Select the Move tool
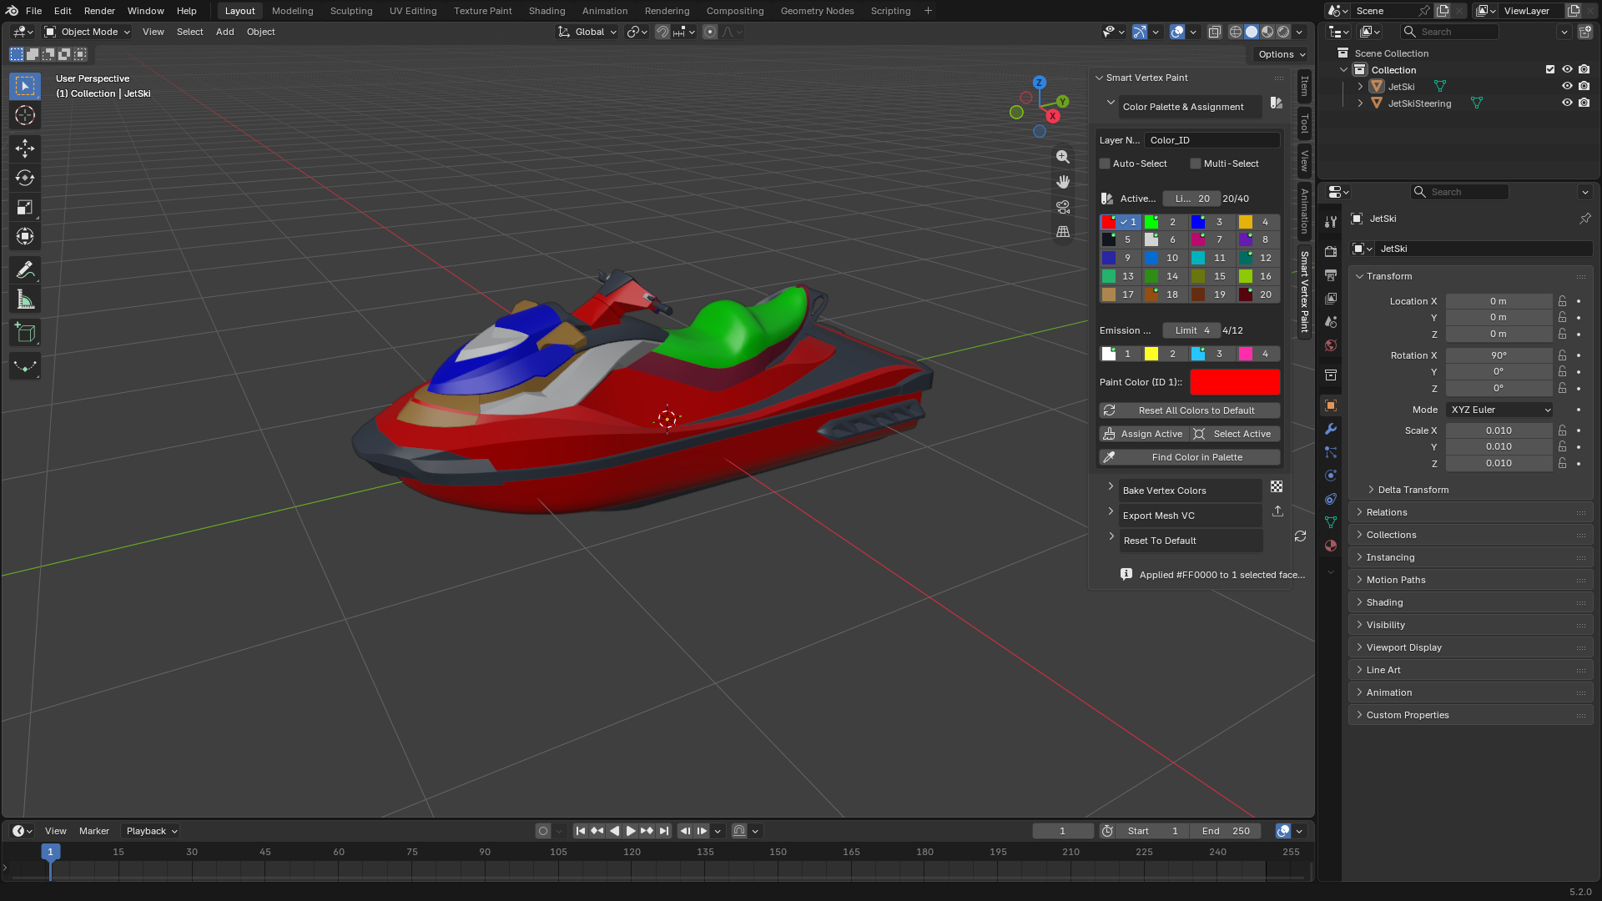 point(25,148)
